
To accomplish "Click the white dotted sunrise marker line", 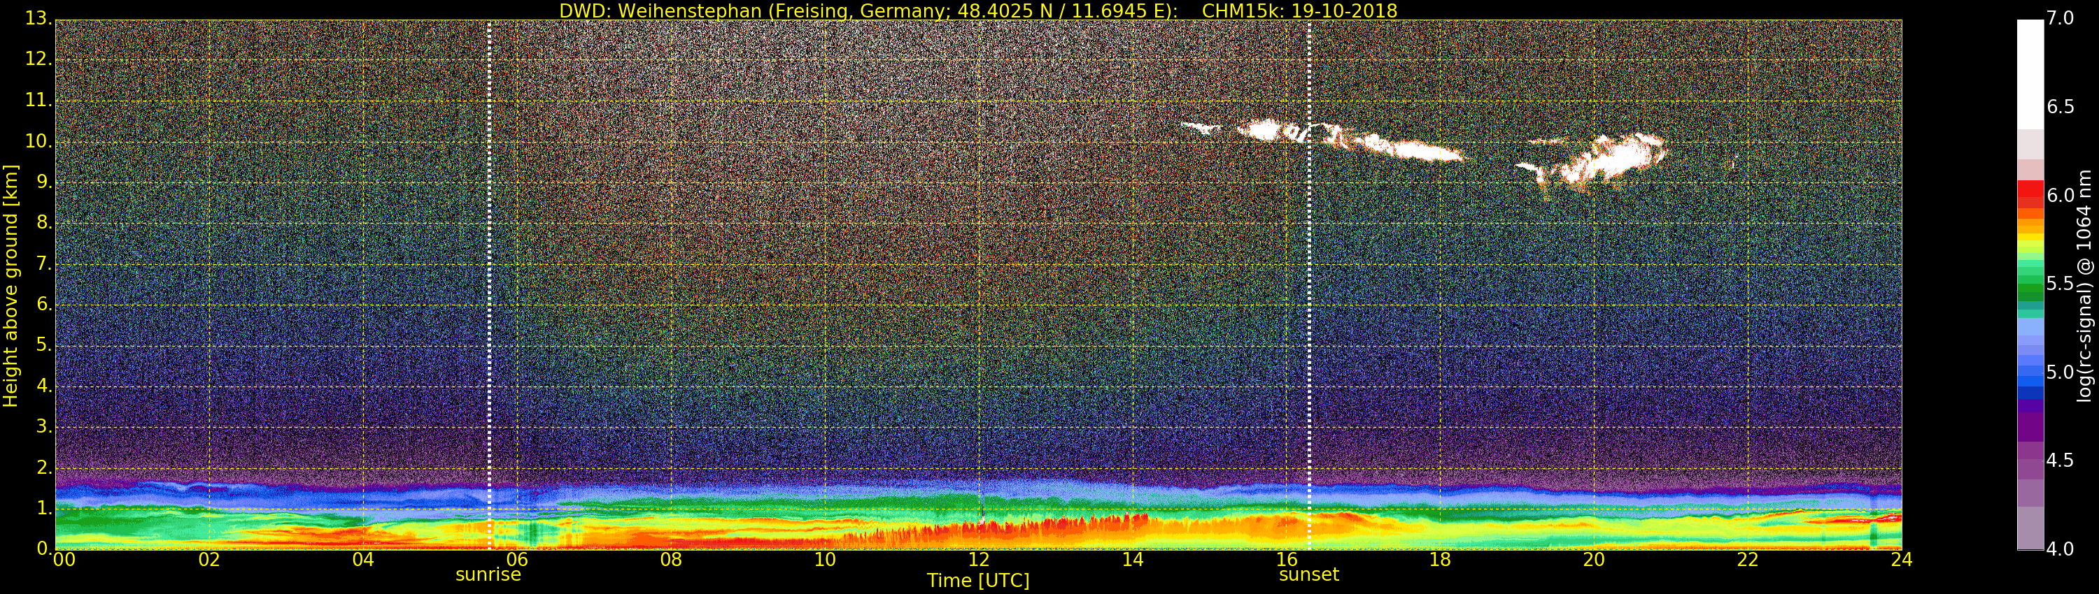I will [489, 285].
